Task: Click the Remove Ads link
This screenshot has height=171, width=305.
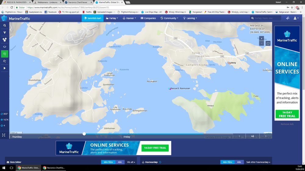Action: (x=287, y=124)
